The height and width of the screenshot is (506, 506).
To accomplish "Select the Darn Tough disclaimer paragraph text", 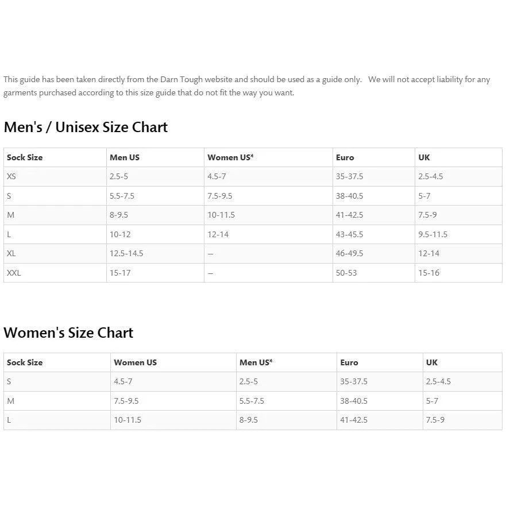I will pyautogui.click(x=247, y=86).
